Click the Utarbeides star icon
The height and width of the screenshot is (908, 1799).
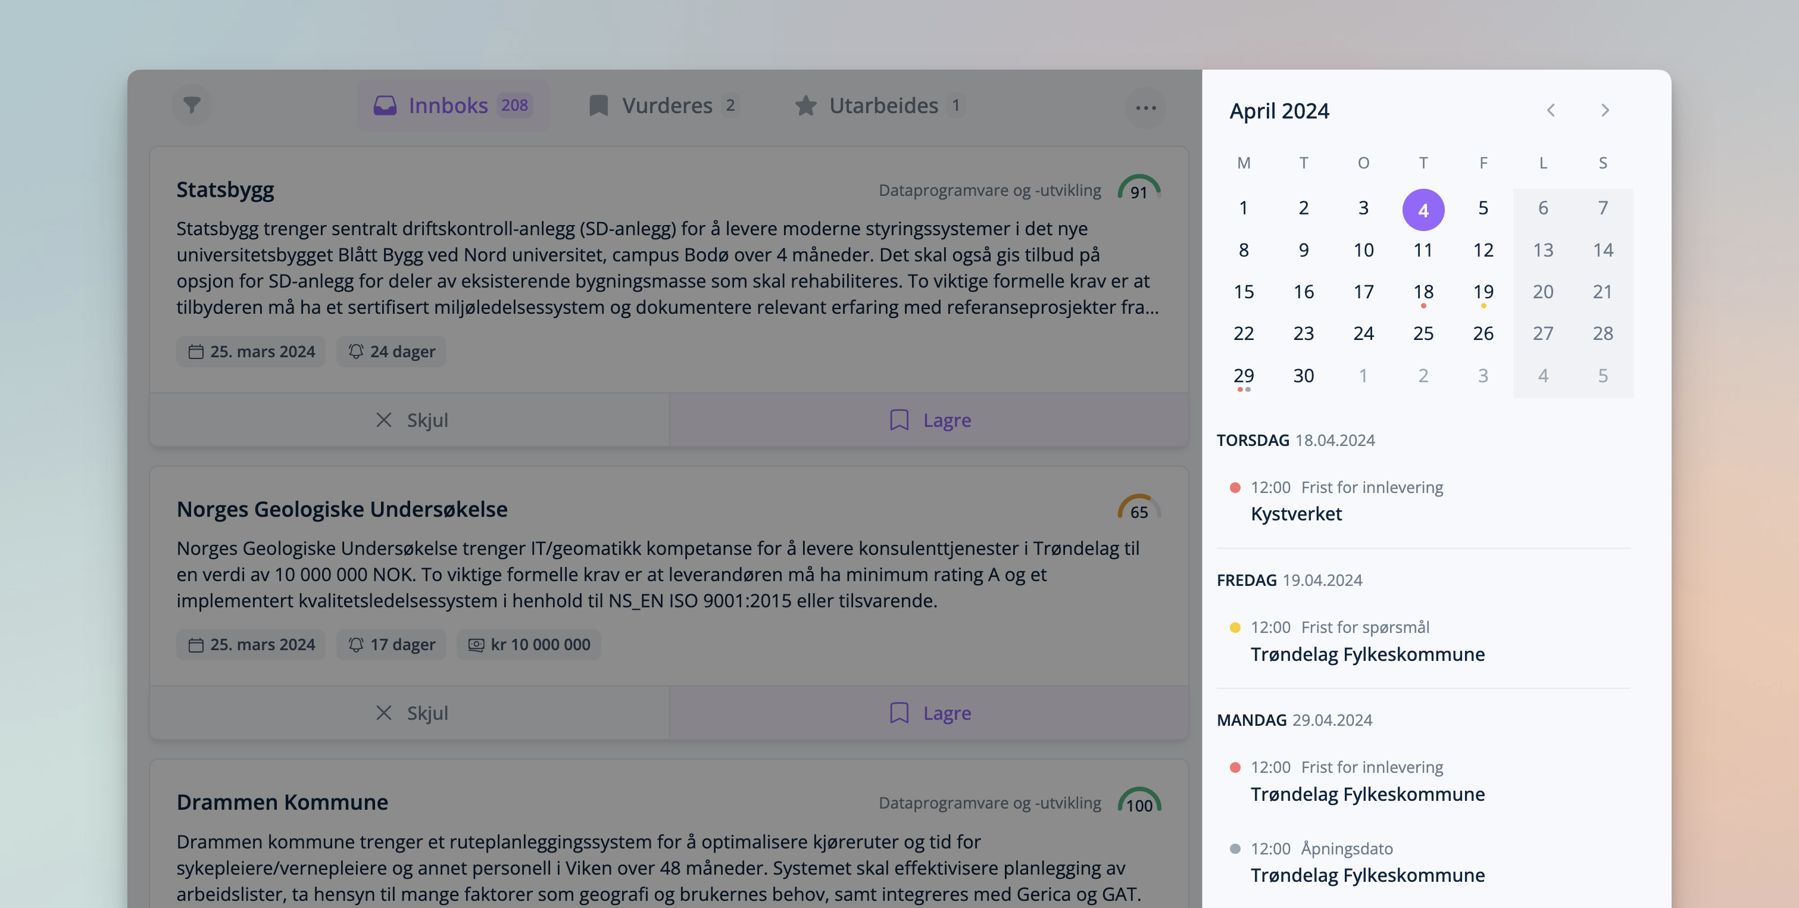coord(805,105)
